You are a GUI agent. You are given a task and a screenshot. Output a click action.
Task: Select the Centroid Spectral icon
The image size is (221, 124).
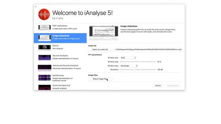pyautogui.click(x=45, y=87)
